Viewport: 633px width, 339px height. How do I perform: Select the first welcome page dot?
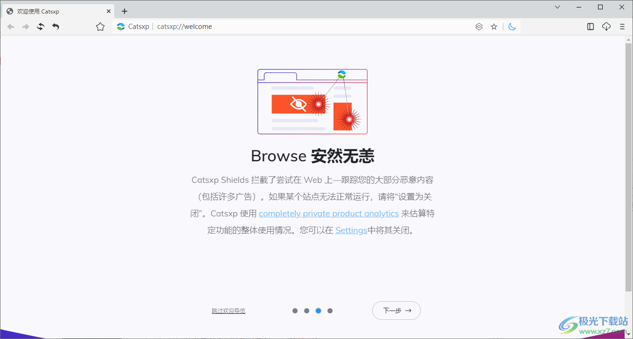coord(295,311)
